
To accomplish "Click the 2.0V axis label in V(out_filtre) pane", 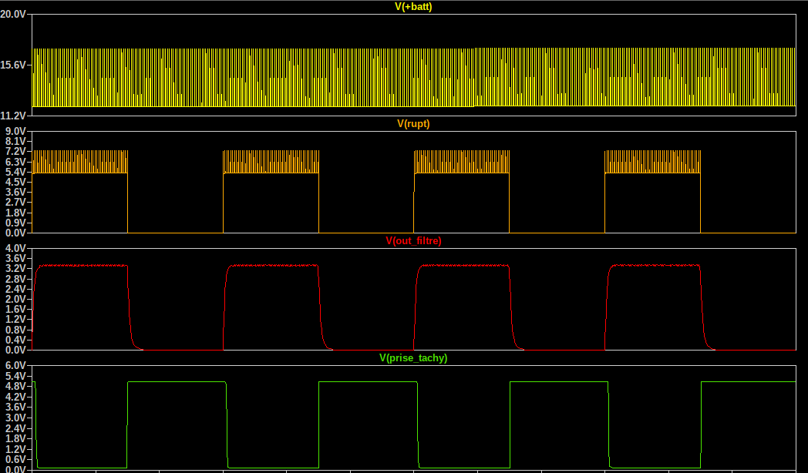I will 16,299.
